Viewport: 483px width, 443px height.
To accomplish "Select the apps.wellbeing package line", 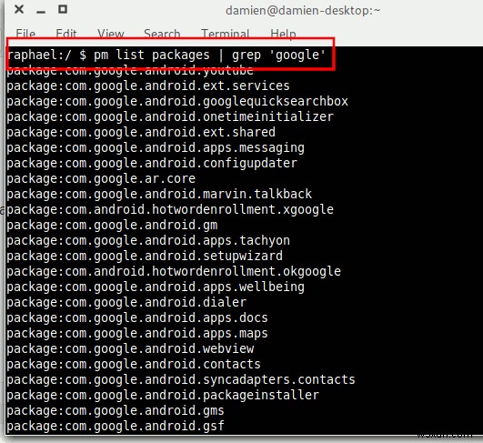I will tap(156, 287).
